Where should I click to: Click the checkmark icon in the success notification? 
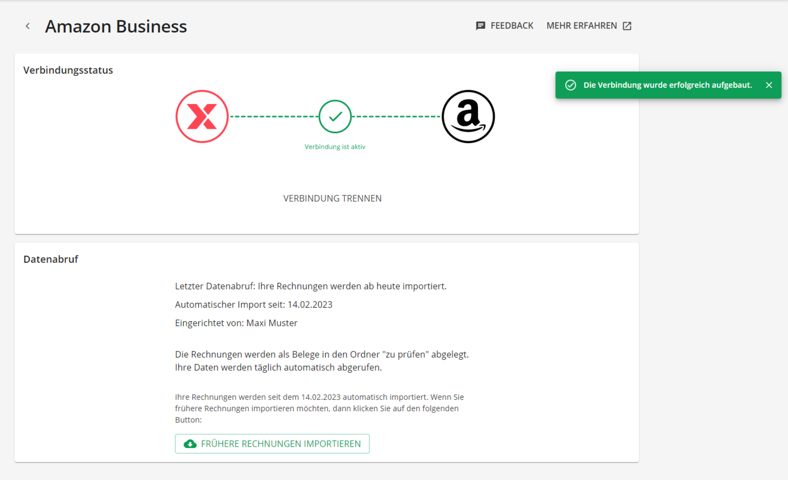tap(570, 85)
